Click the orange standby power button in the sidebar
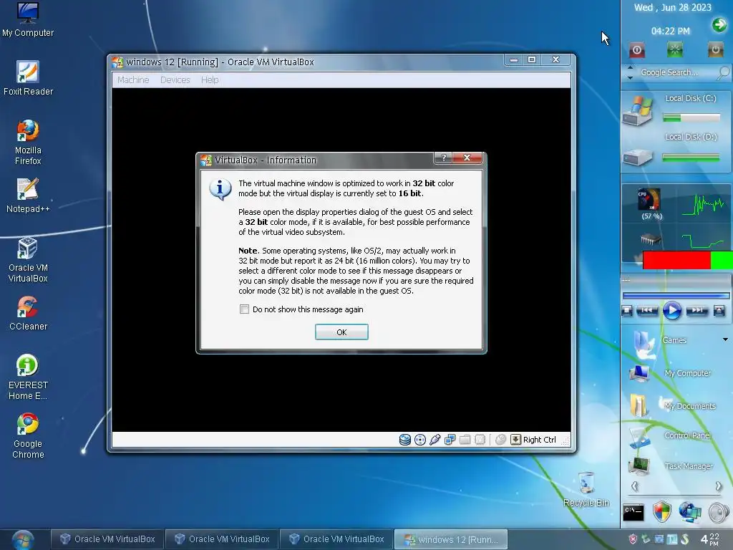This screenshot has width=733, height=550. tap(715, 49)
